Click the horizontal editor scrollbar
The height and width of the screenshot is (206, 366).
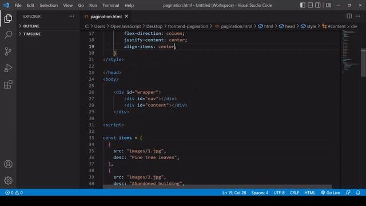(217, 187)
